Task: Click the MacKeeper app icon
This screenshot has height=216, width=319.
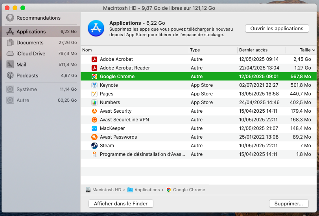Action: (x=94, y=128)
